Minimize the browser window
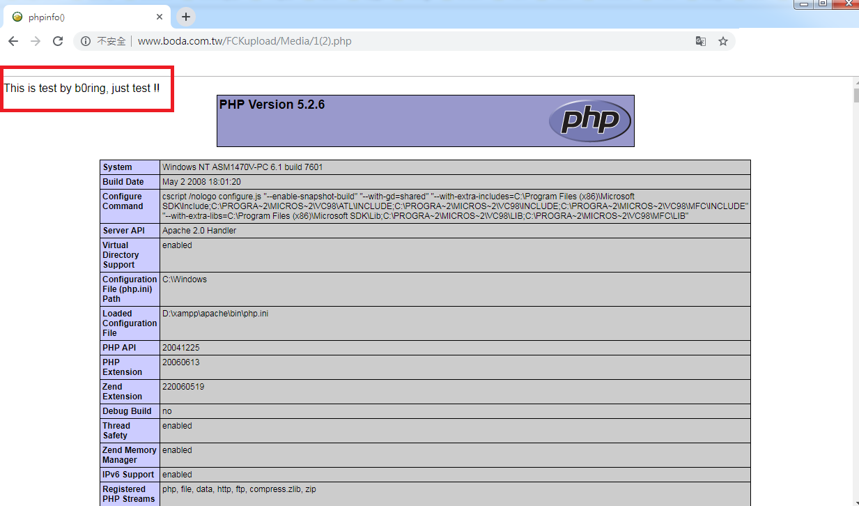Viewport: 859px width, 506px height. coord(805,4)
